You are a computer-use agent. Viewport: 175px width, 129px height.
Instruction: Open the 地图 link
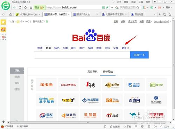[99, 48]
